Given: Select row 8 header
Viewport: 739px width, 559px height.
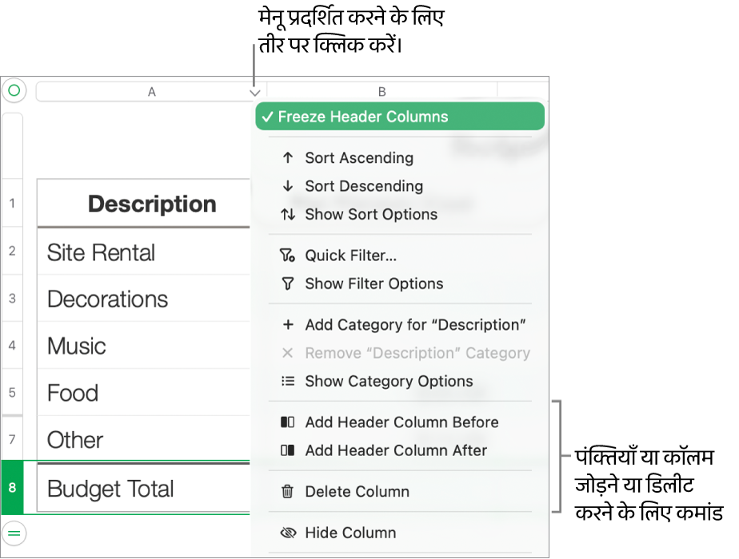Looking at the screenshot, I should click(x=12, y=486).
